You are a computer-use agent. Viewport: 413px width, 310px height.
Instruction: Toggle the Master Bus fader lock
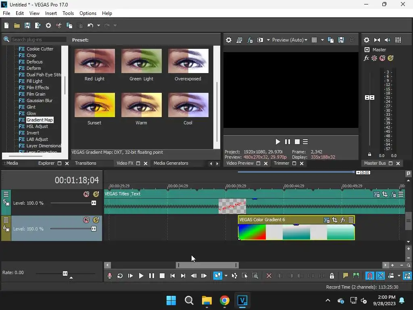(369, 155)
